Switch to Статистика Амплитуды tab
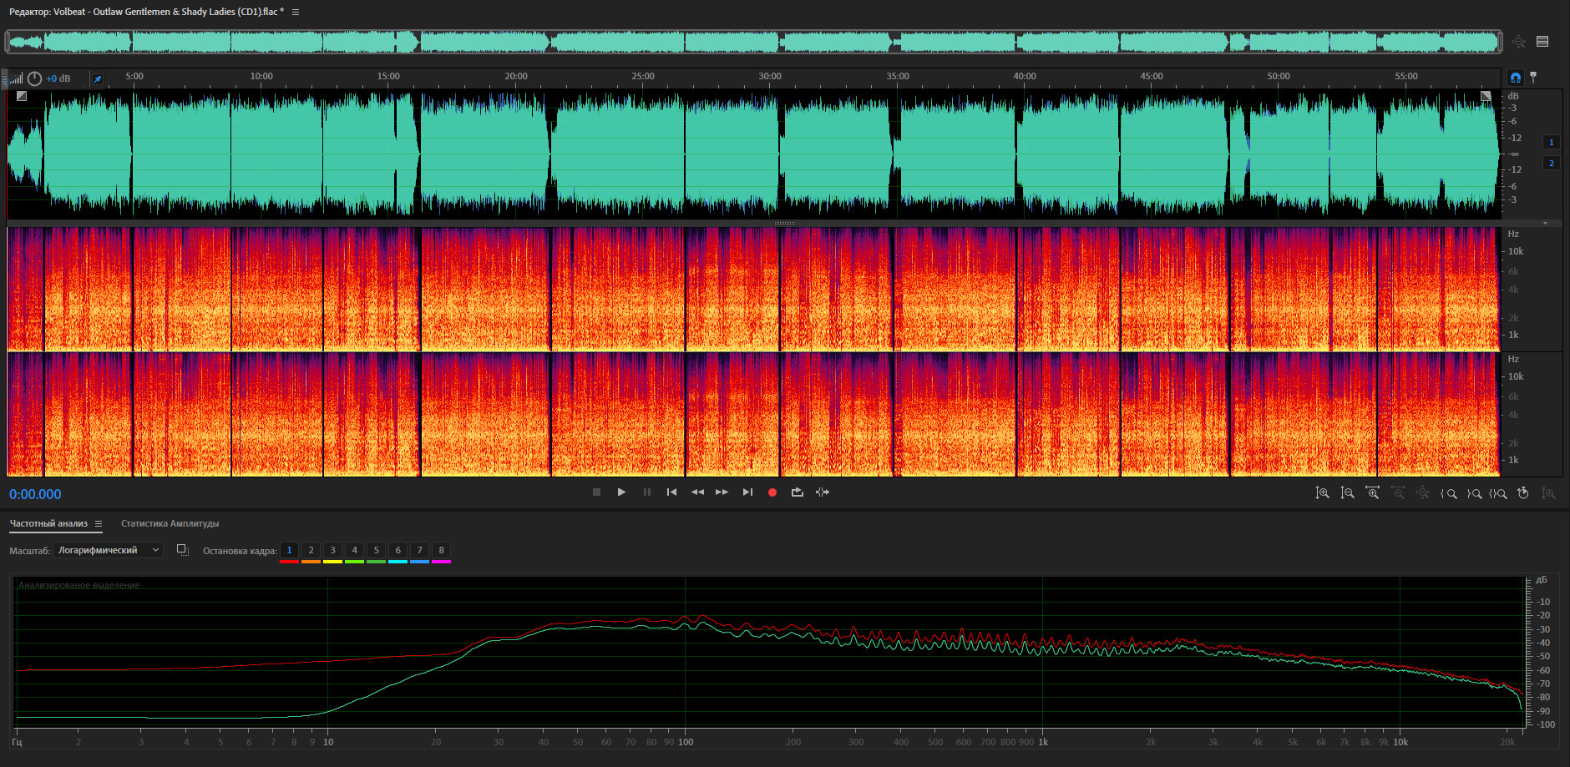Image resolution: width=1570 pixels, height=767 pixels. 170,524
